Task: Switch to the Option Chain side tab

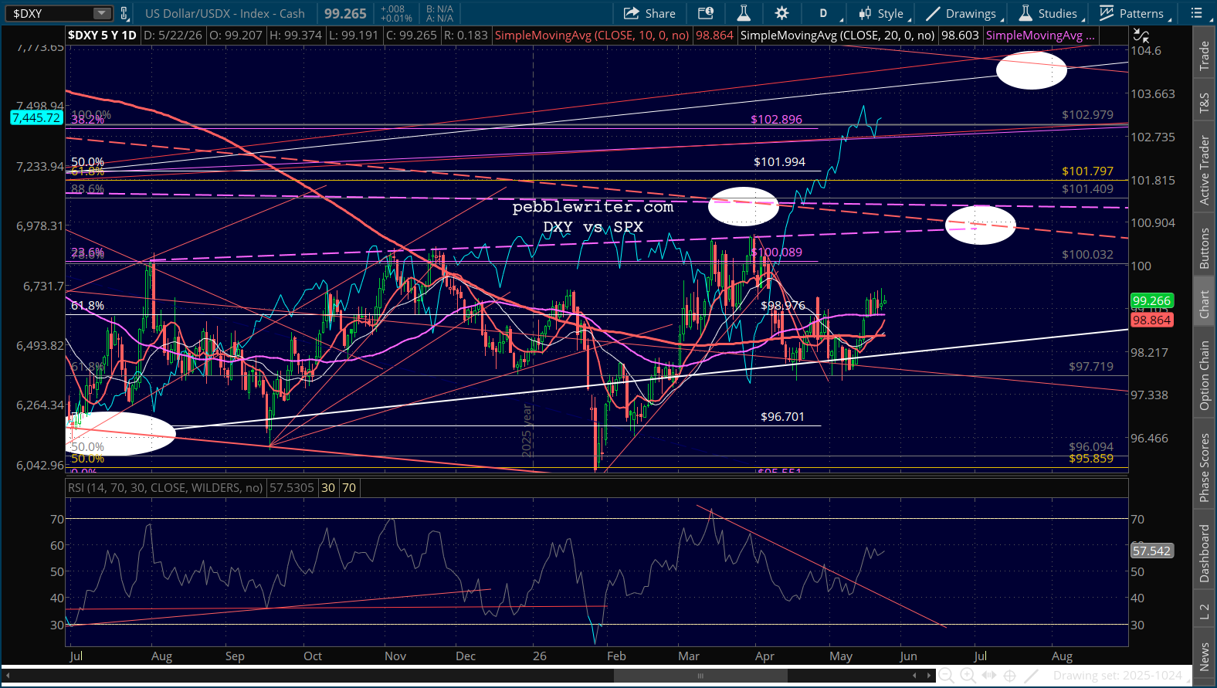Action: pos(1205,375)
